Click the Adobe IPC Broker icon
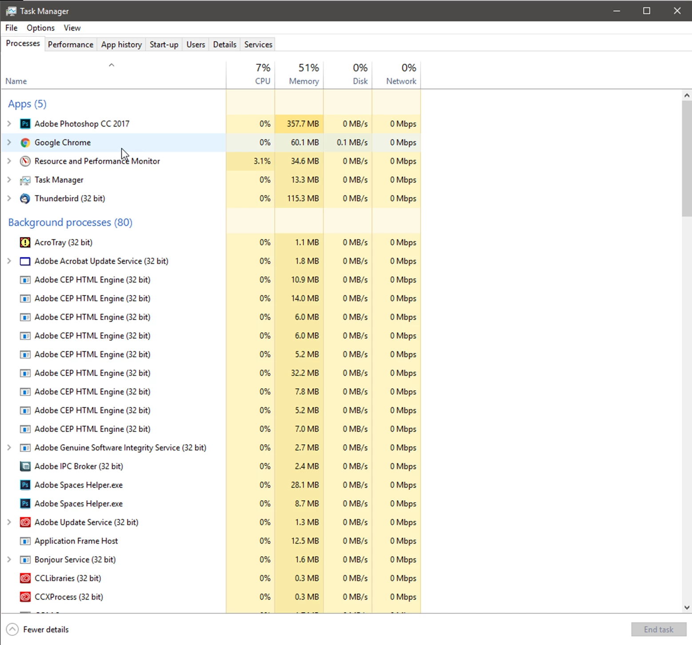The height and width of the screenshot is (645, 692). tap(25, 466)
